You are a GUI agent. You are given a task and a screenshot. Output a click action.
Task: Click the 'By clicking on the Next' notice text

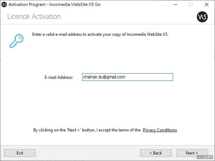tap(87, 130)
